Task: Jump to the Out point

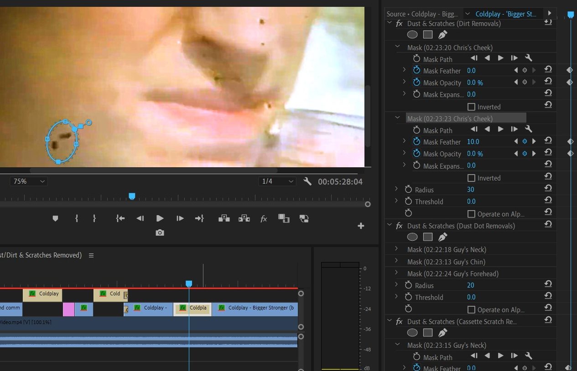Action: coord(199,219)
